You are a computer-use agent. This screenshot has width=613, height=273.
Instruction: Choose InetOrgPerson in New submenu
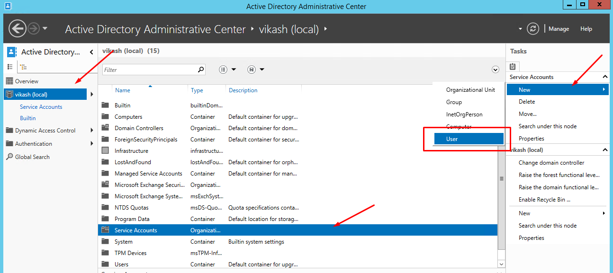pyautogui.click(x=465, y=114)
